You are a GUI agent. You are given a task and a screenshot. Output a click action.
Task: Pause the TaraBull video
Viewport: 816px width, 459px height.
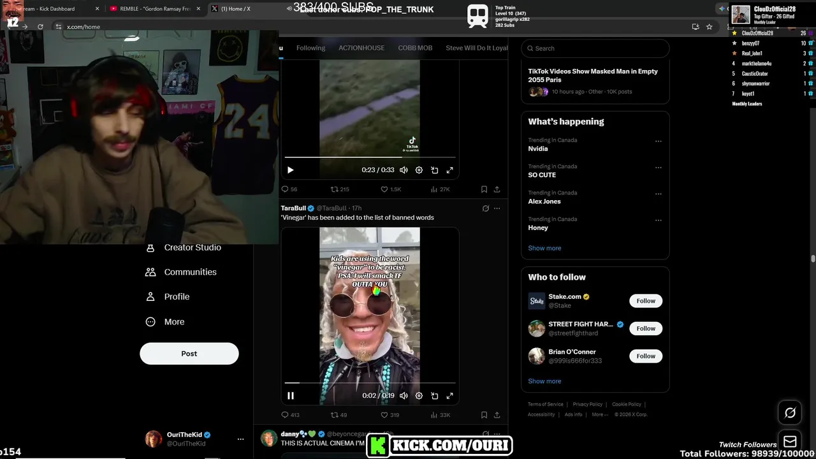pos(290,395)
